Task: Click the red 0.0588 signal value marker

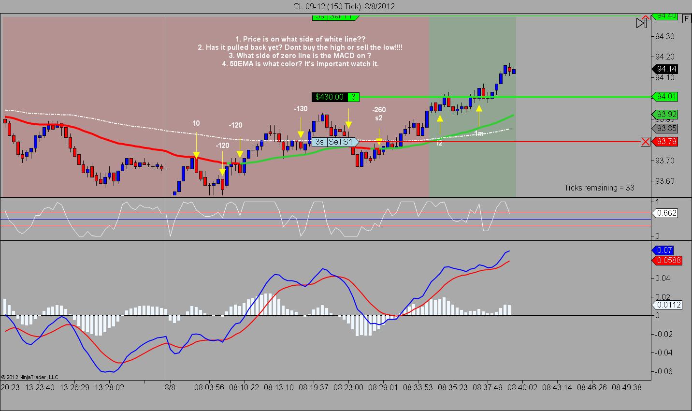Action: tap(668, 261)
